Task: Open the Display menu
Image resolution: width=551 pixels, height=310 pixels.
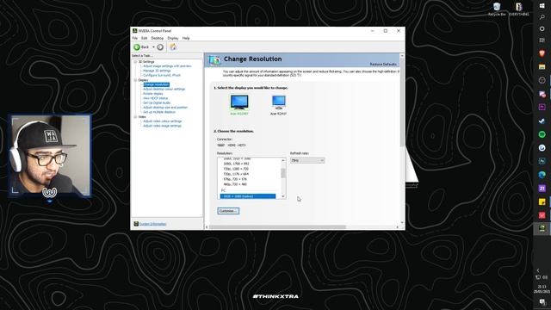Action: pos(172,38)
